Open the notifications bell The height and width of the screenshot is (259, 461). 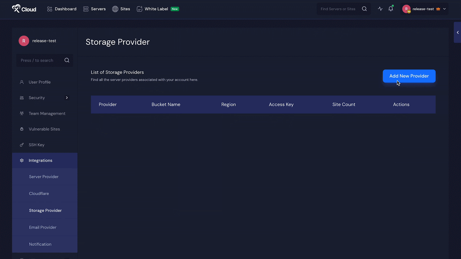click(x=391, y=9)
